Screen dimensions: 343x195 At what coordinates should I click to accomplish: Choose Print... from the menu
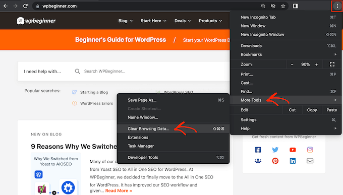pyautogui.click(x=285, y=75)
